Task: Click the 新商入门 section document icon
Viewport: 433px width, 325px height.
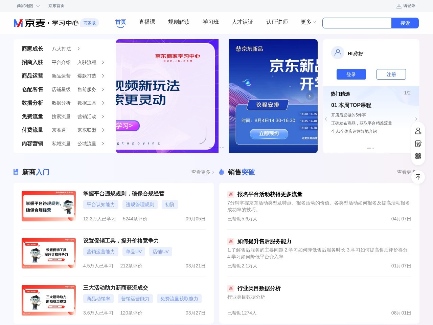Action: click(16, 172)
